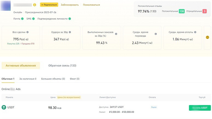Click the yellow user badge icon beside name
Screen dimensions: 212x119
pyautogui.click(x=35, y=5)
